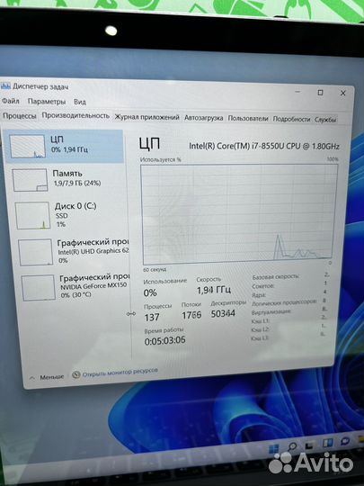This screenshot has height=486, width=364.
Task: Click the Виртуализация label
Action: click(271, 312)
